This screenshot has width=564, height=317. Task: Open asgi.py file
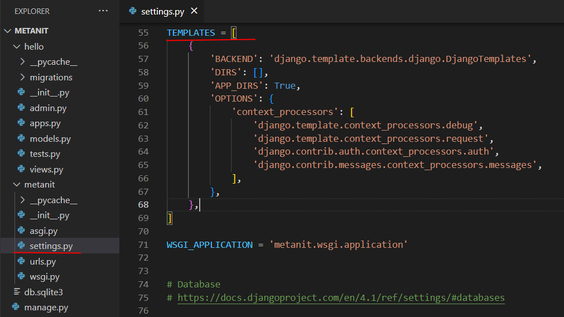coord(44,230)
